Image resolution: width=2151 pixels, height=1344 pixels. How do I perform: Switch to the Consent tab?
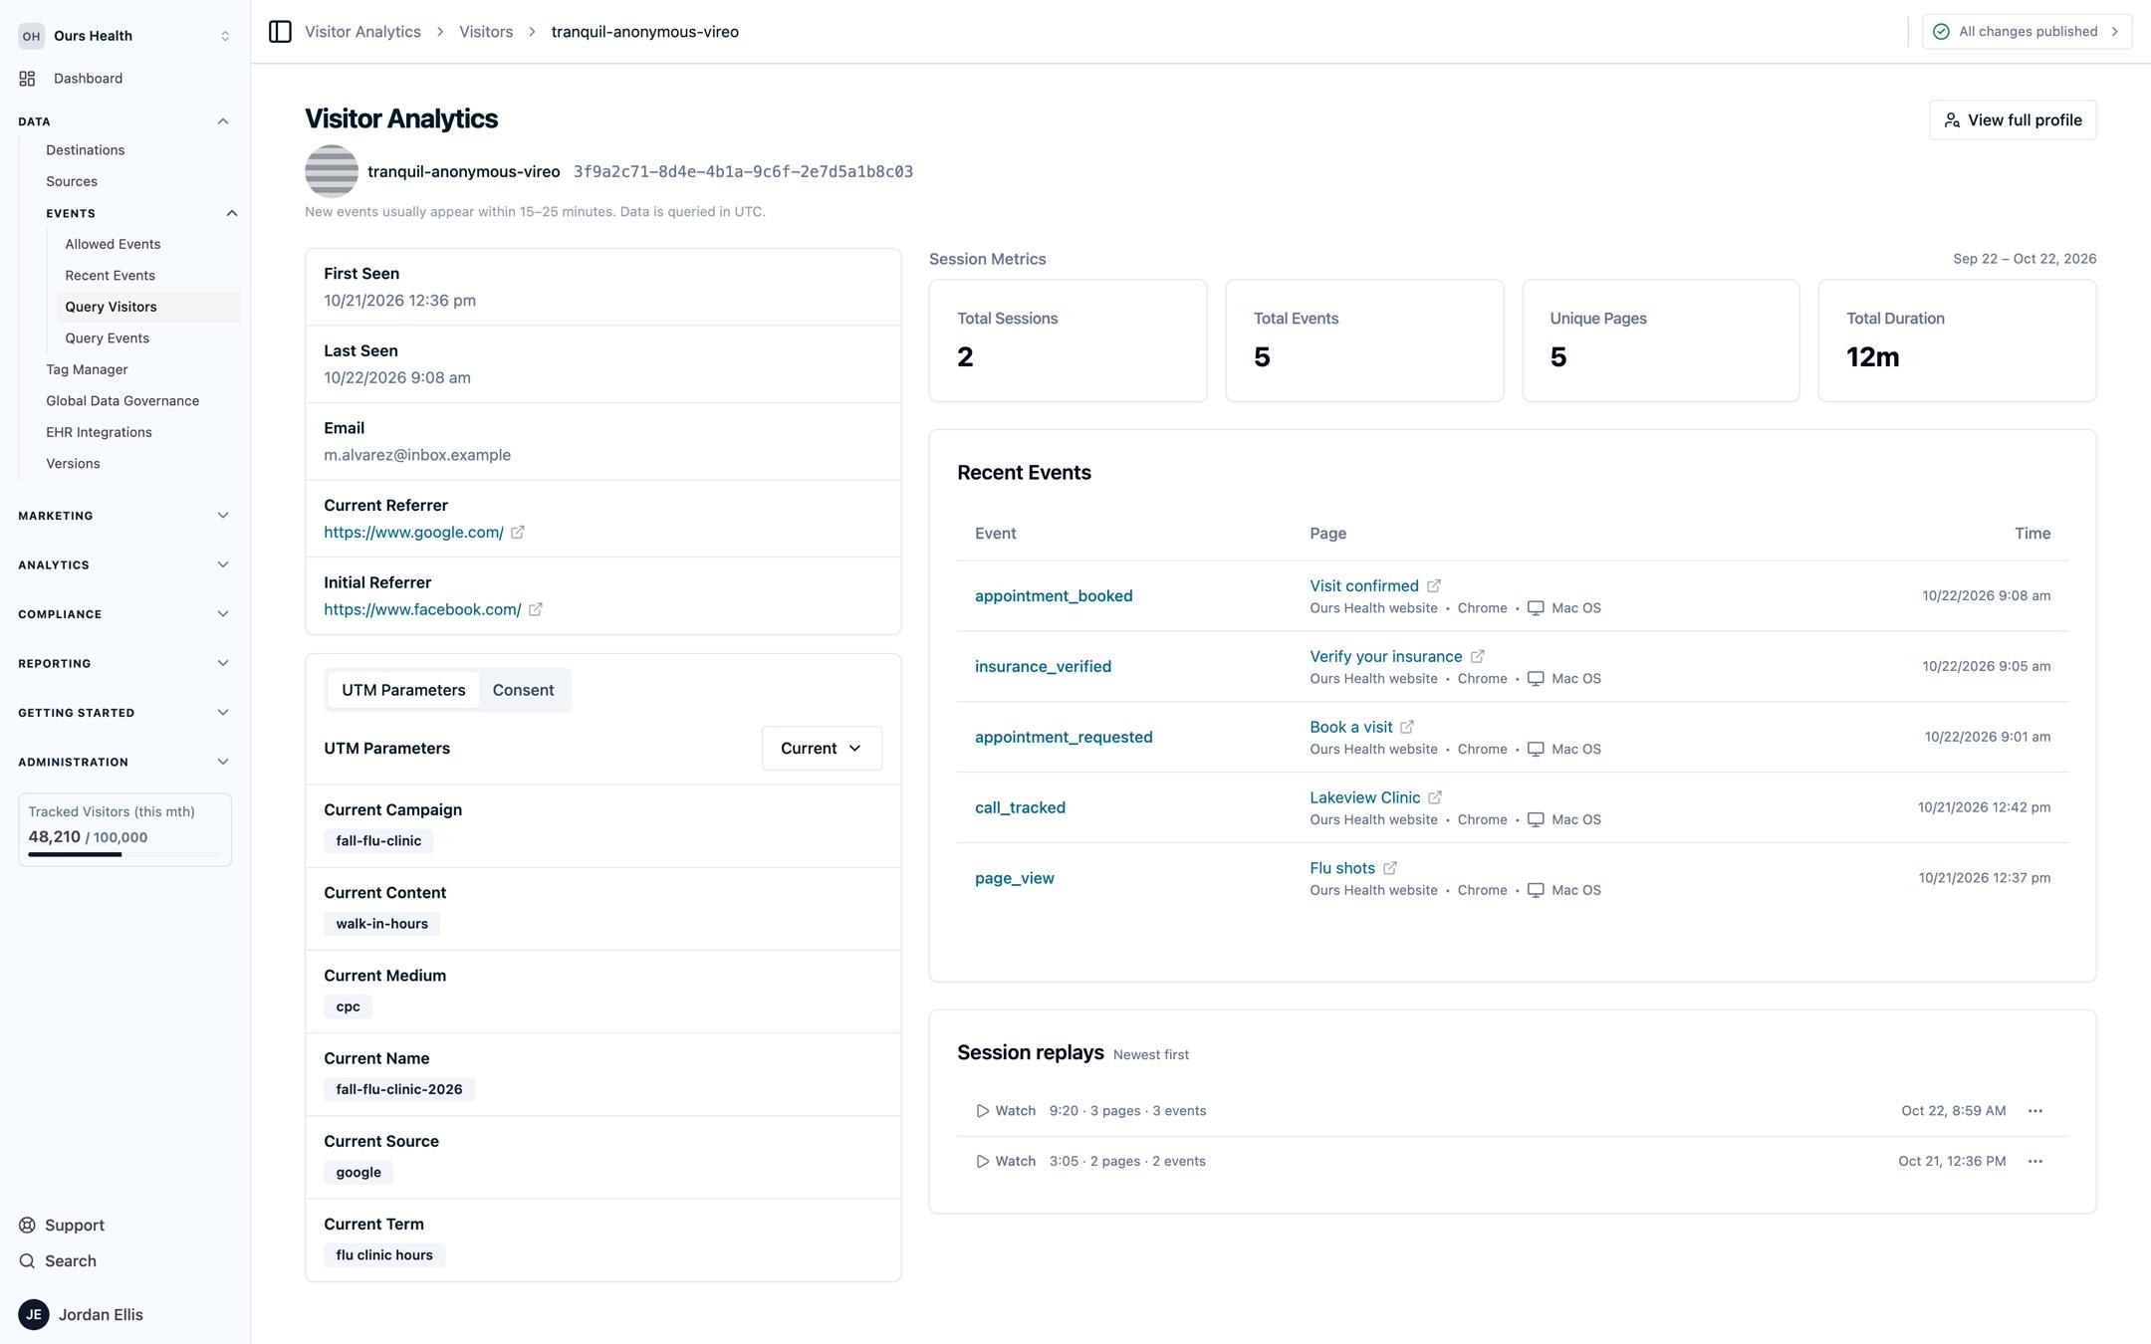(x=523, y=690)
